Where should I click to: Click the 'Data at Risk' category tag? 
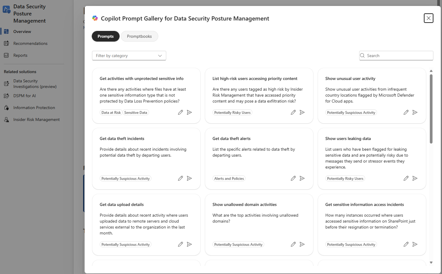[x=111, y=113]
